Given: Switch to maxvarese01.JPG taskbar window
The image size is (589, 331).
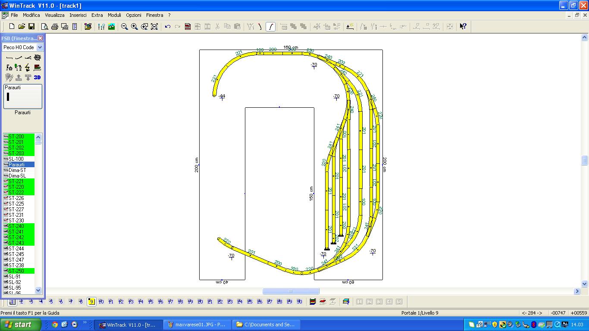Looking at the screenshot, I should point(197,325).
